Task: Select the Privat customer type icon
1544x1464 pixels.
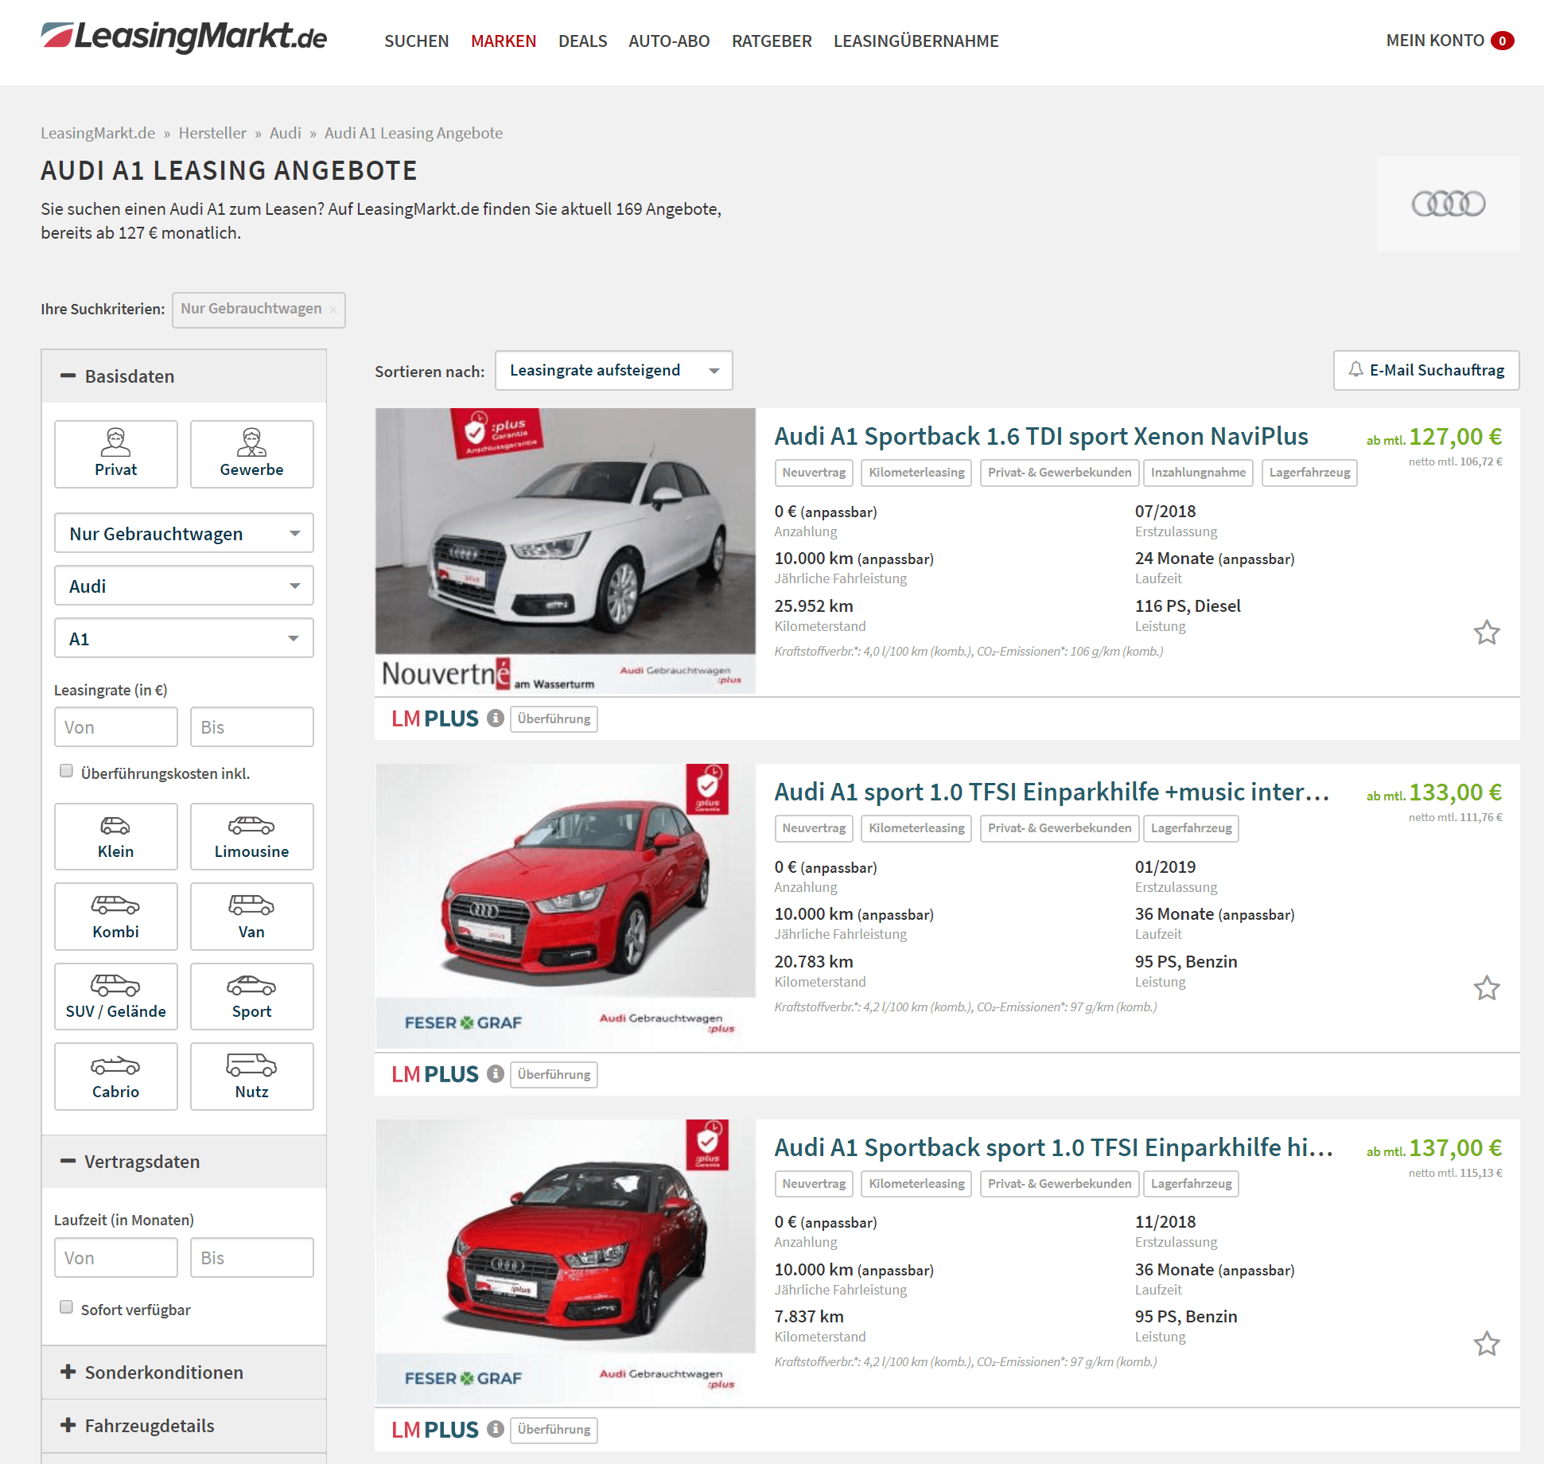Action: pos(116,454)
